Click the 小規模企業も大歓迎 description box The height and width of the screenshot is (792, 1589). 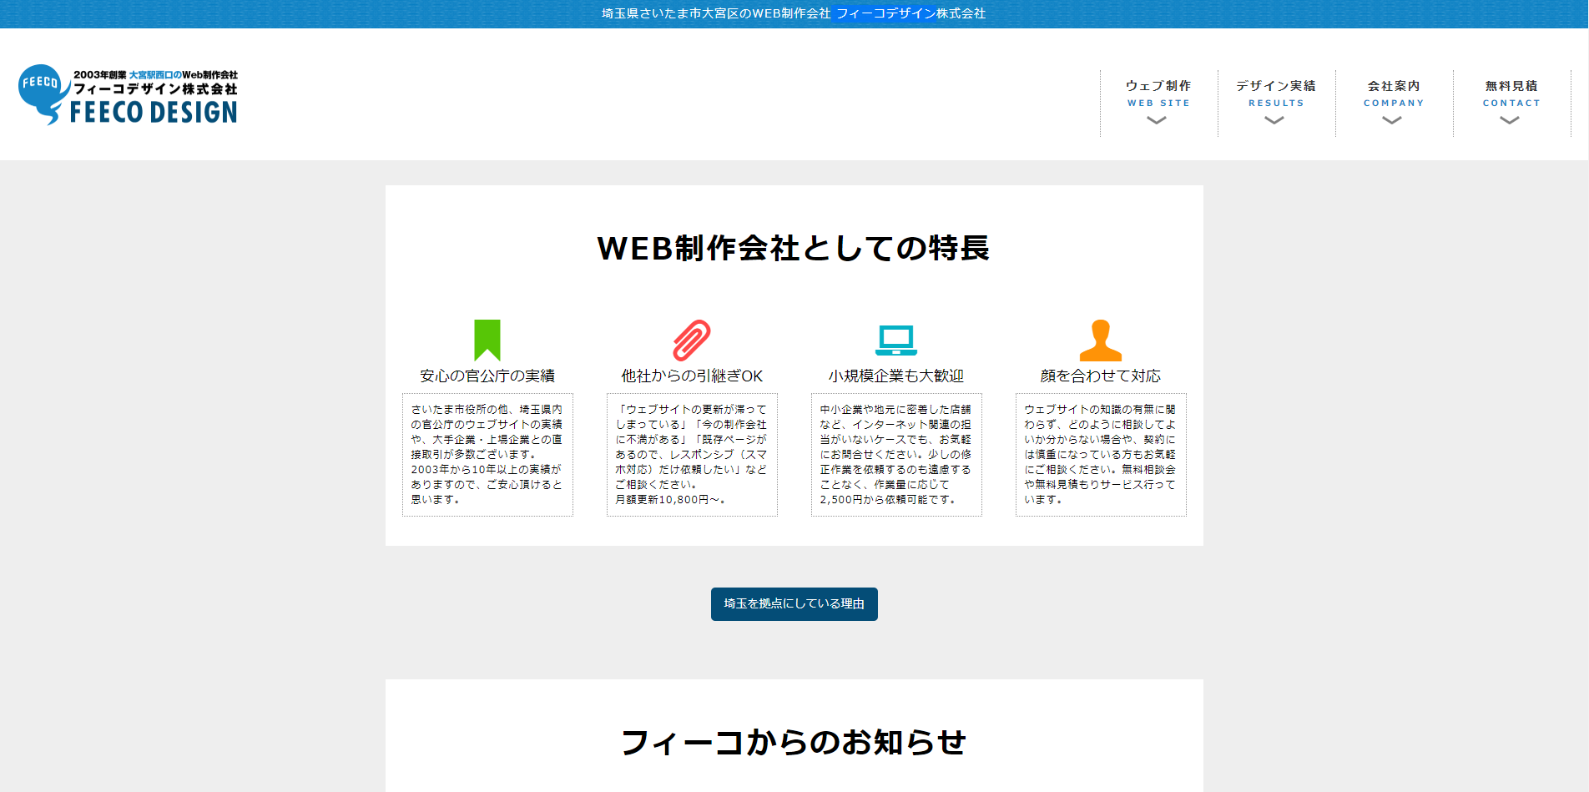click(896, 455)
